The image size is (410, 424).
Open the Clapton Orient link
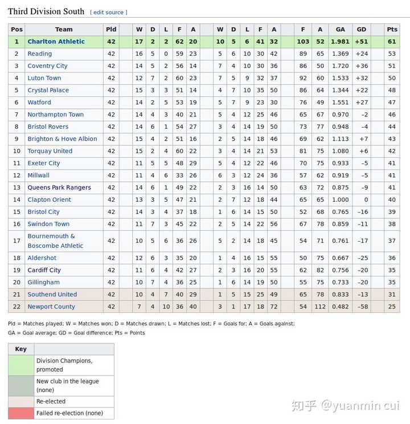[x=49, y=200]
